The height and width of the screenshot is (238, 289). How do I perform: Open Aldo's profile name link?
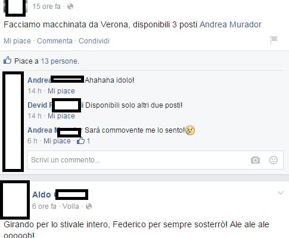(x=60, y=195)
